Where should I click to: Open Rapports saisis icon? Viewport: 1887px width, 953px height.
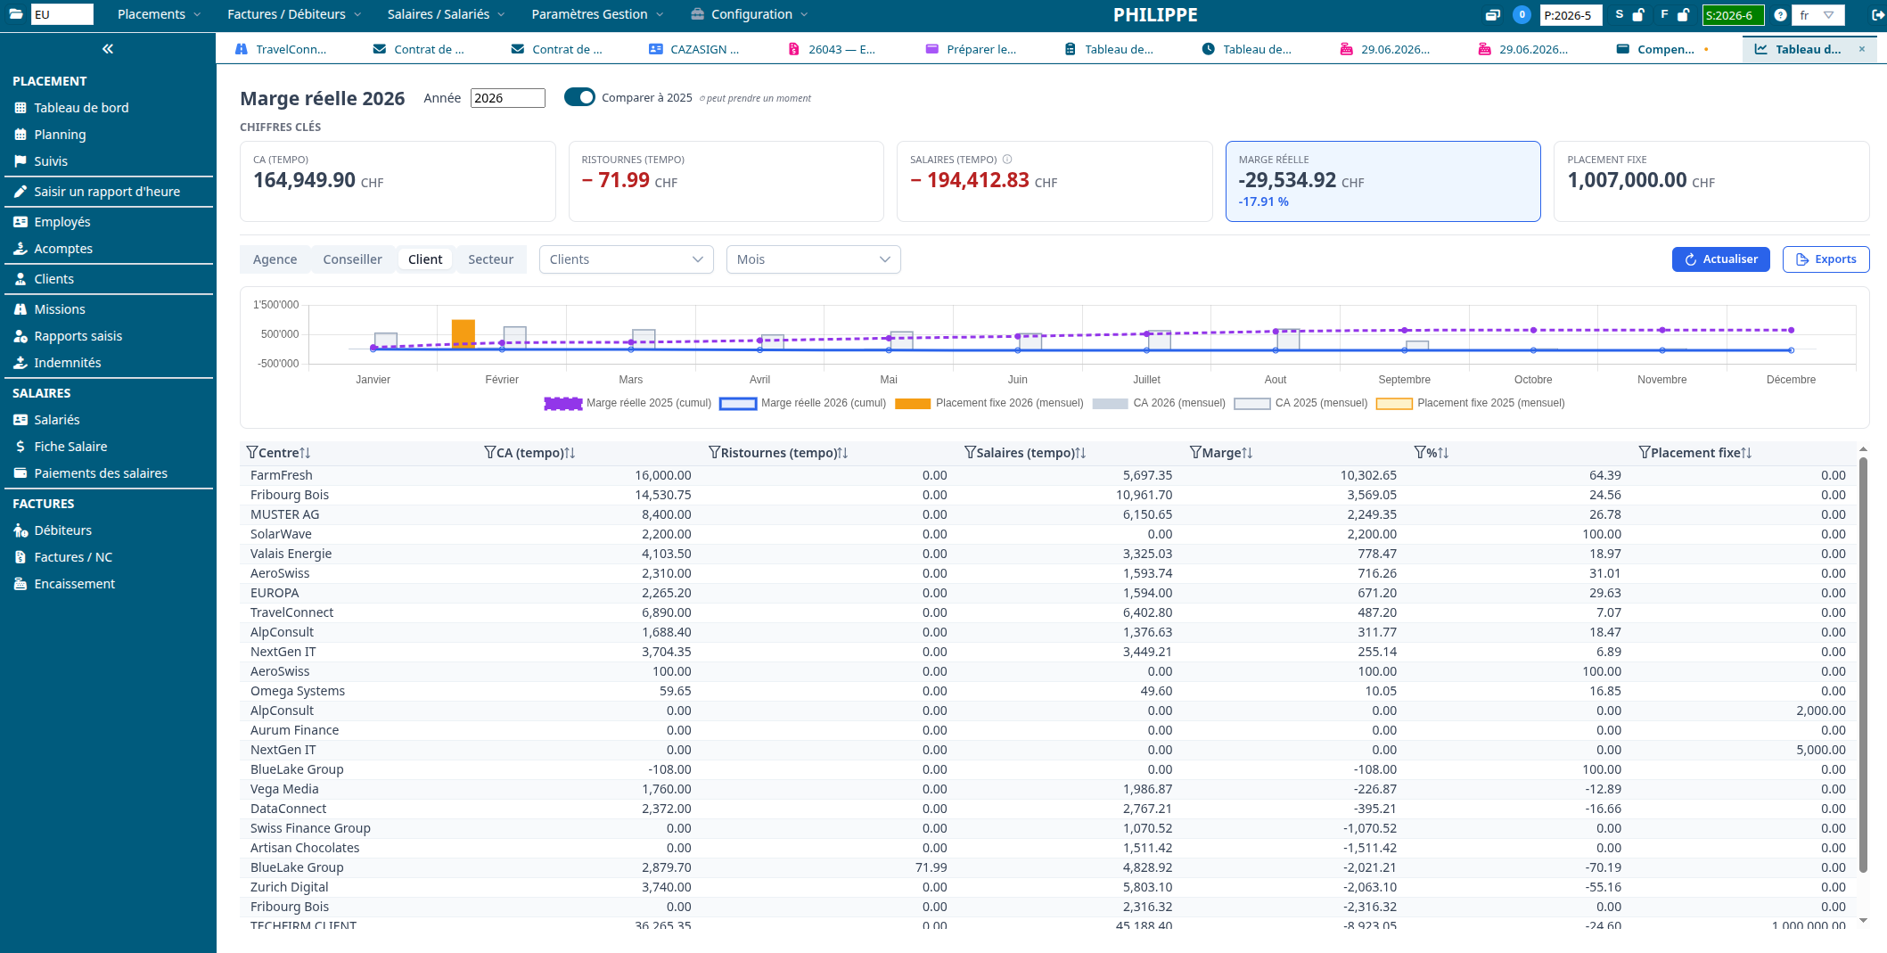pos(21,336)
